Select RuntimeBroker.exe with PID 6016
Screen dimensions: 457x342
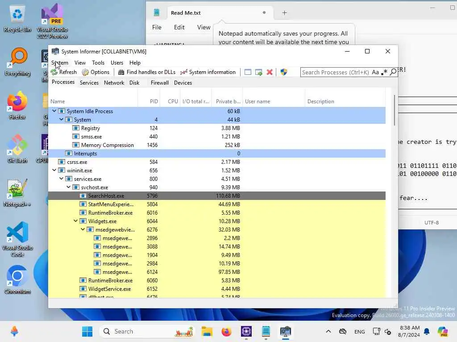coord(217,212)
